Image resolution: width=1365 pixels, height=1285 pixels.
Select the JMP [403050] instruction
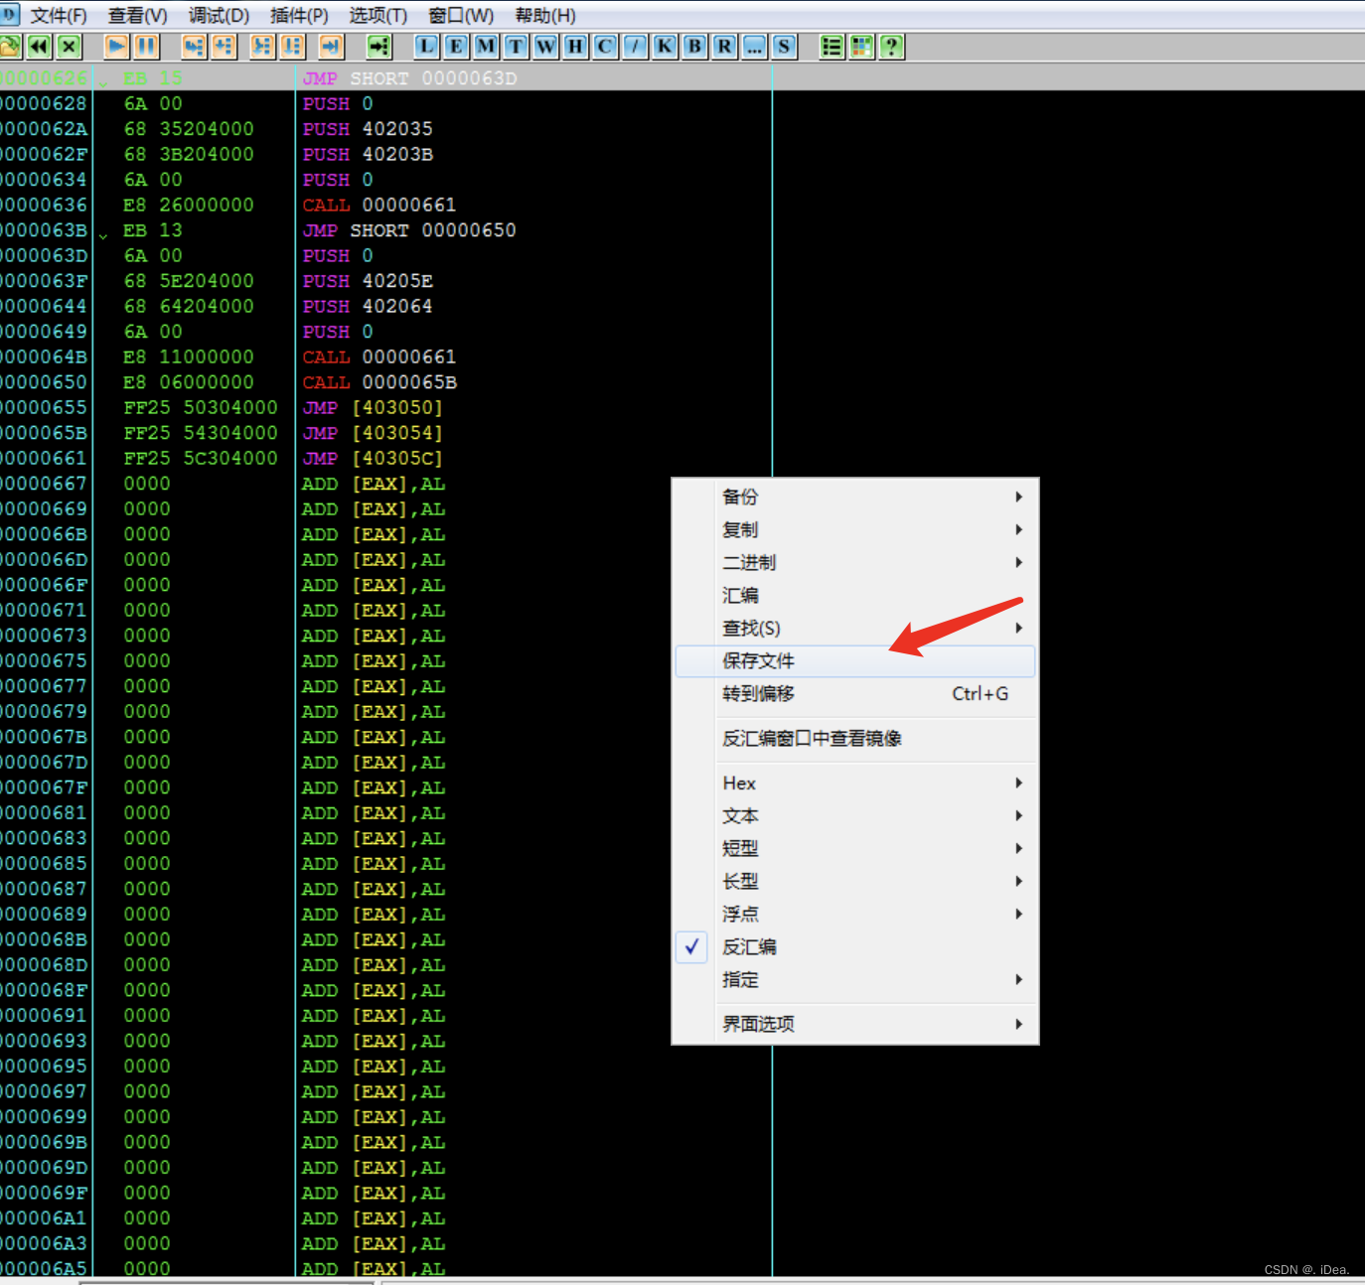373,408
